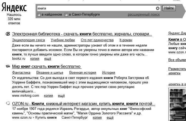
Task: Enable the 'в найденном' checkbox
Action: coord(39,15)
